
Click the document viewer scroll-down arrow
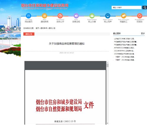108,123
